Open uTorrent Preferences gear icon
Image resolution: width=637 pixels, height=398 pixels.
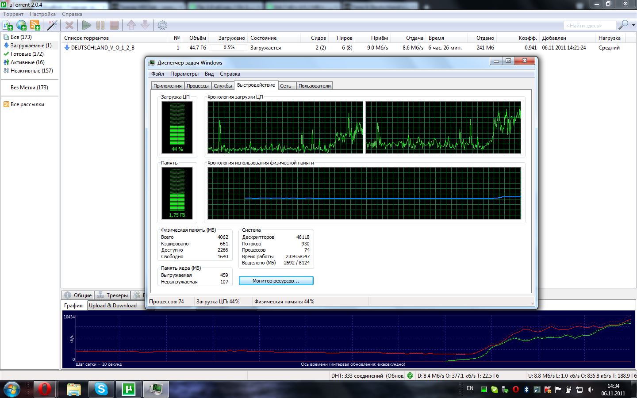click(162, 25)
